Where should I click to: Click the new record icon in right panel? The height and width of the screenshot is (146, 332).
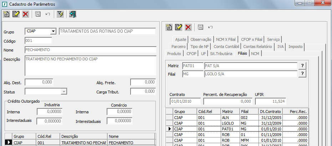[x=169, y=27]
